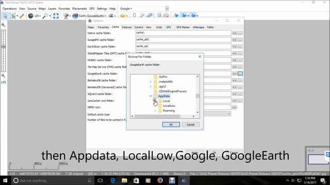Open the Layers menu

click(x=52, y=9)
